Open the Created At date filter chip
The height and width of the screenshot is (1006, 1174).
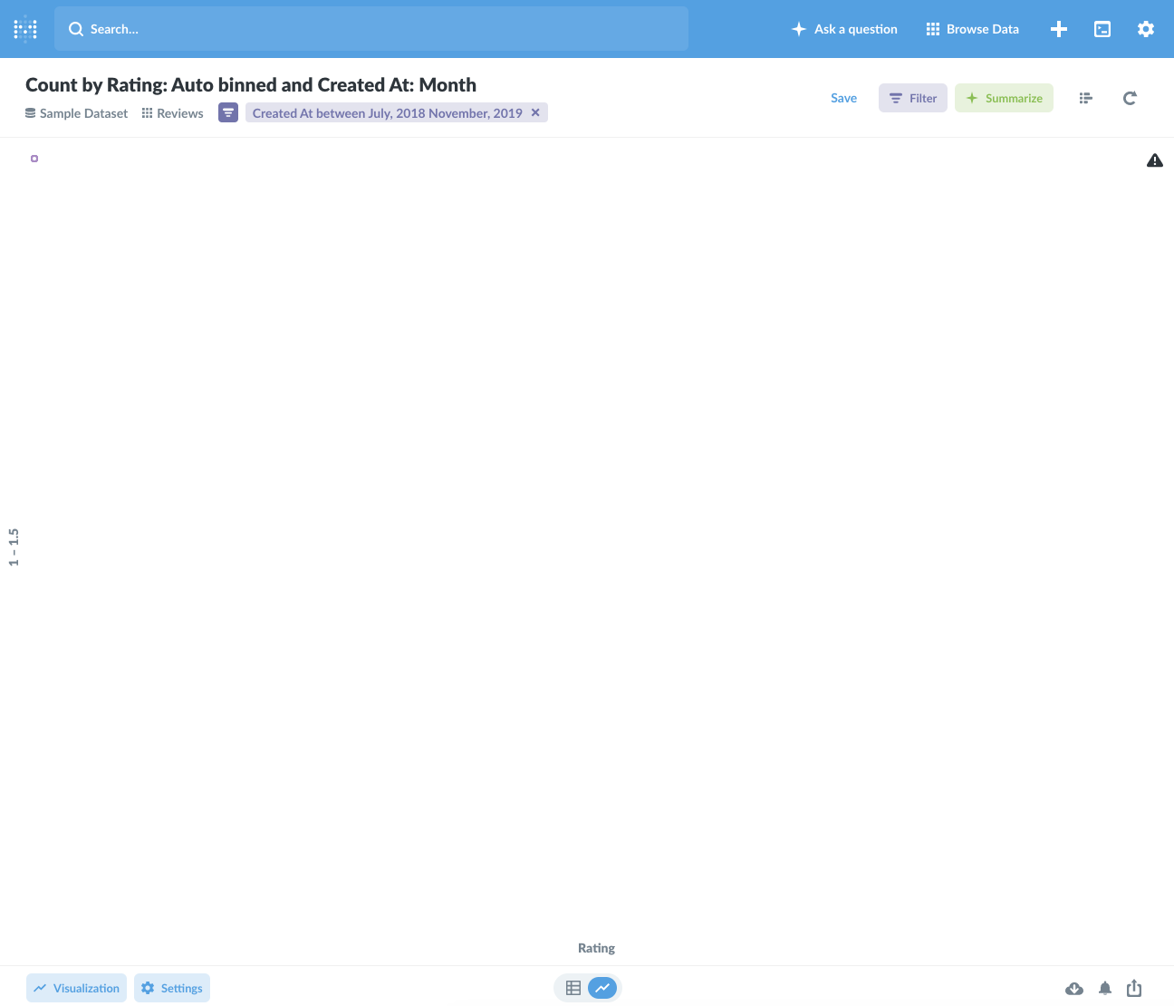point(388,112)
